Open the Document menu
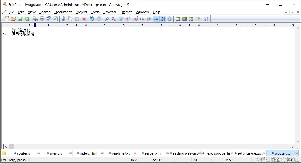 [x=63, y=12]
